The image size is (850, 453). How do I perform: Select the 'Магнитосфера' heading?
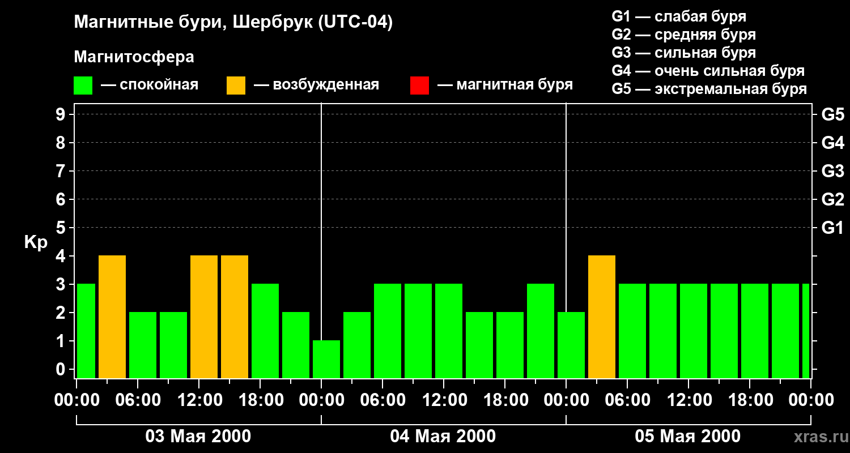[x=134, y=57]
